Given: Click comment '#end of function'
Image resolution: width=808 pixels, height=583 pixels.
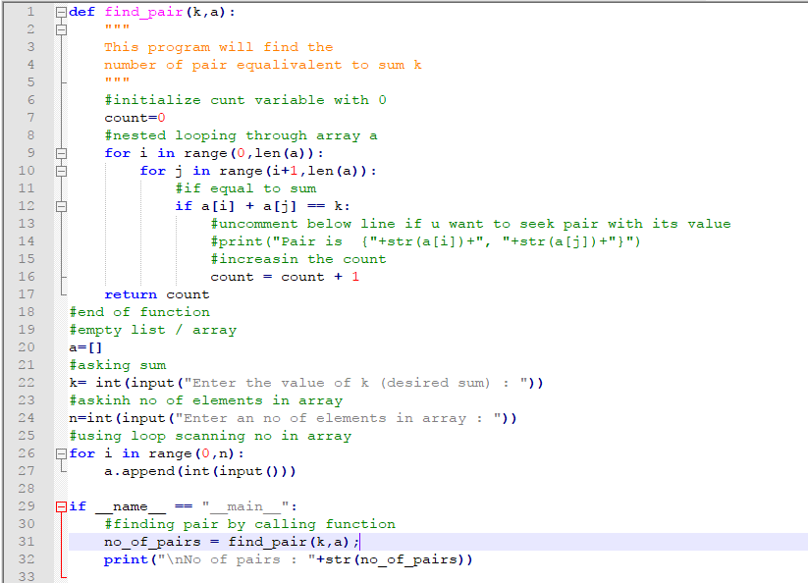Looking at the screenshot, I should coord(139,313).
